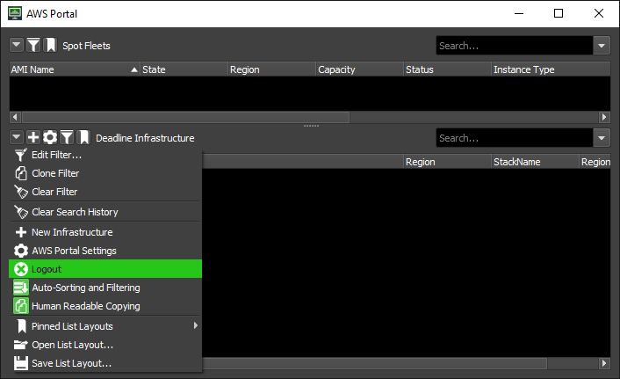Toggle Auto-Sorting and Filtering option

click(x=105, y=288)
